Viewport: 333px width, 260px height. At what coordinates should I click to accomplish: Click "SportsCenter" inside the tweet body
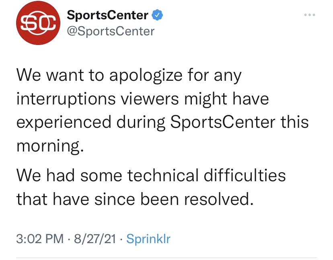[223, 122]
